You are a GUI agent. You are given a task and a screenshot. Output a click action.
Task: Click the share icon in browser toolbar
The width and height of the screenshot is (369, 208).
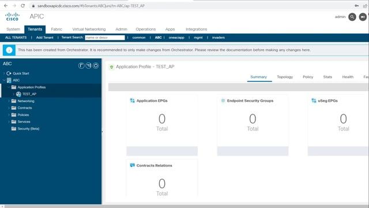coord(365,6)
